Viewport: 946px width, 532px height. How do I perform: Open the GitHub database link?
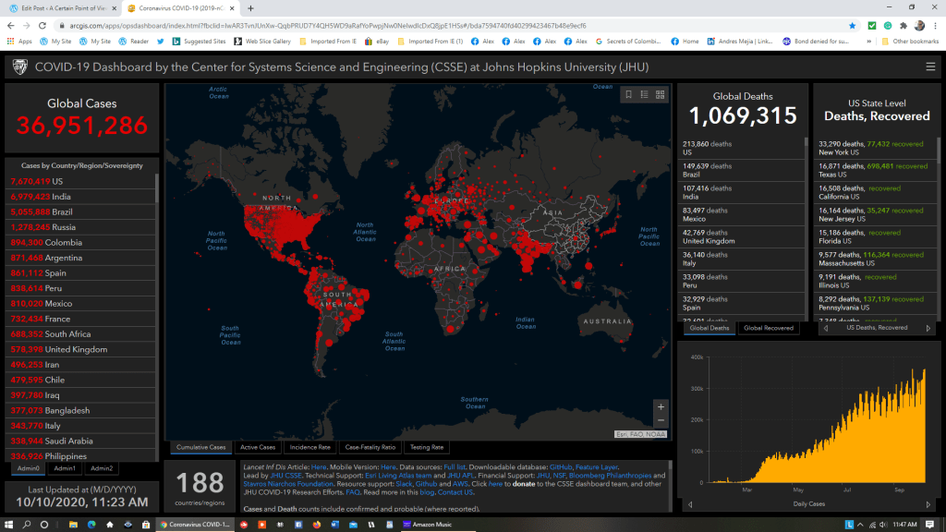click(x=561, y=468)
